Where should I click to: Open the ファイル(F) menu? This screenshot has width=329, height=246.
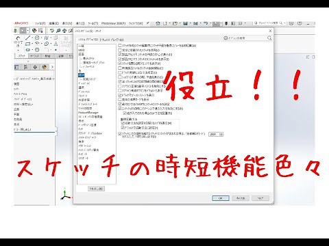tap(40, 23)
